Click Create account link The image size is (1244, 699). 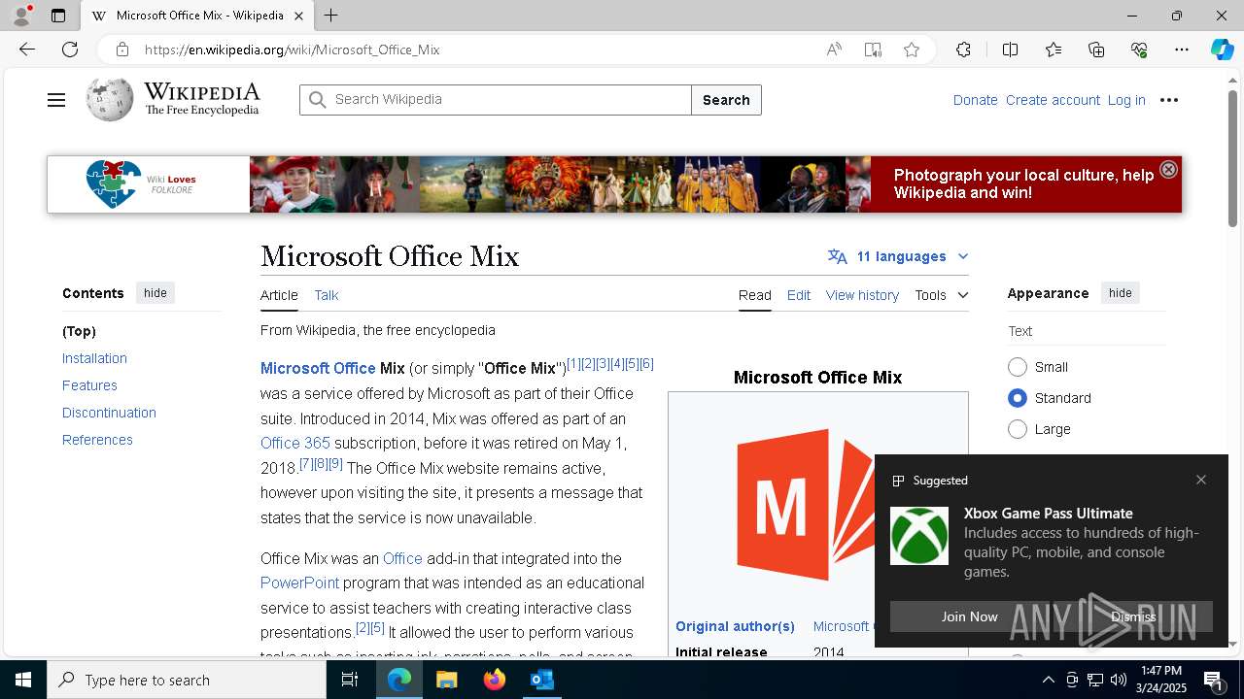[1053, 100]
